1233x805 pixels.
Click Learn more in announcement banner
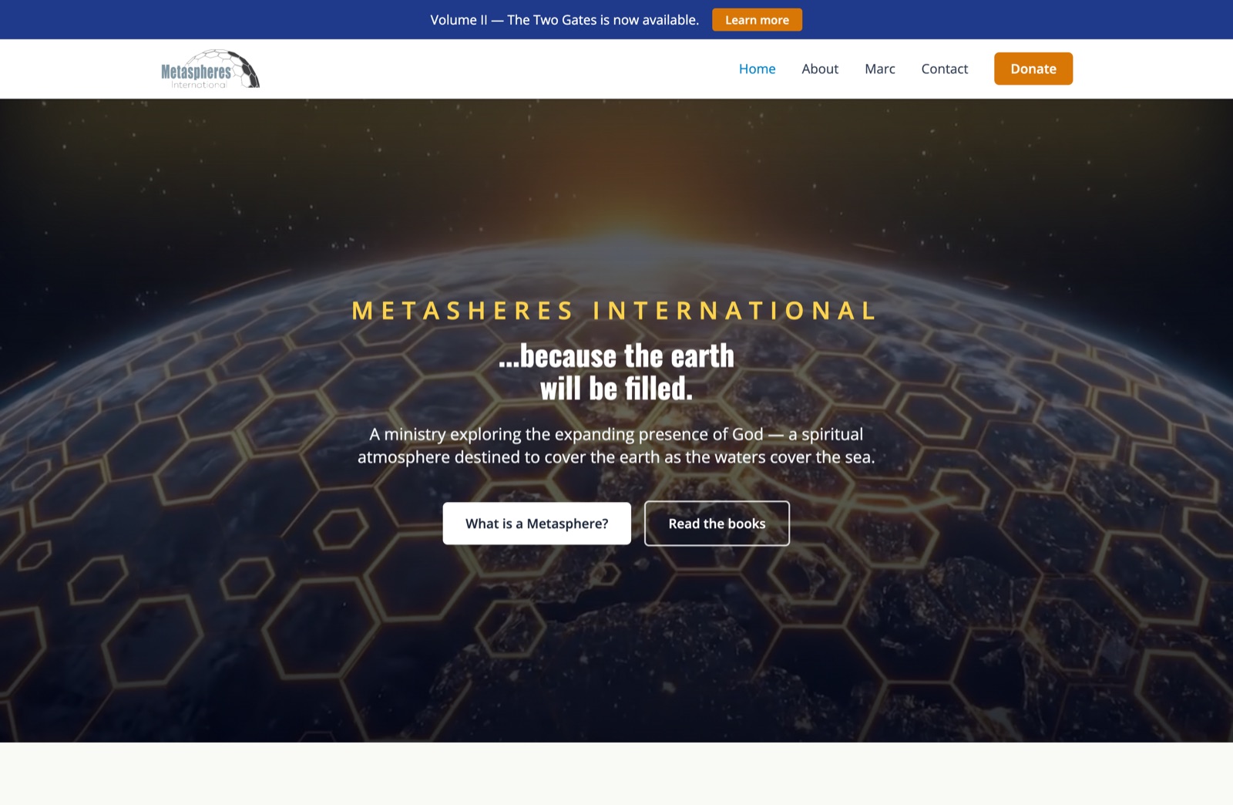(x=757, y=20)
